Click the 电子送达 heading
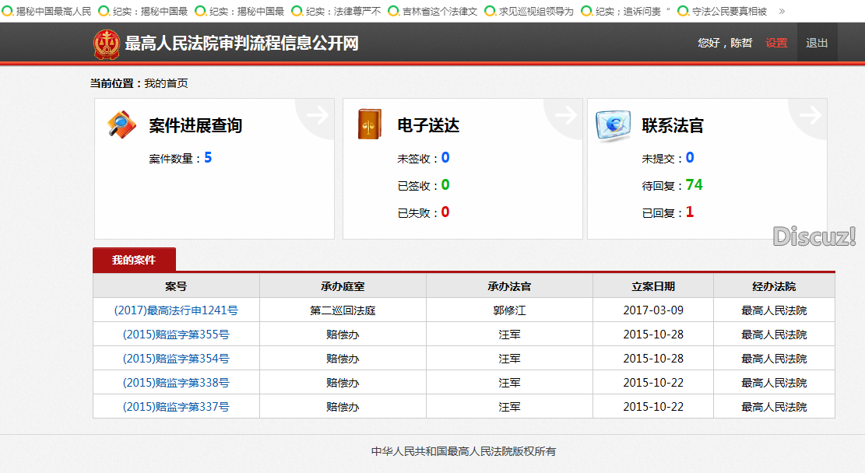The image size is (865, 473). pos(428,126)
